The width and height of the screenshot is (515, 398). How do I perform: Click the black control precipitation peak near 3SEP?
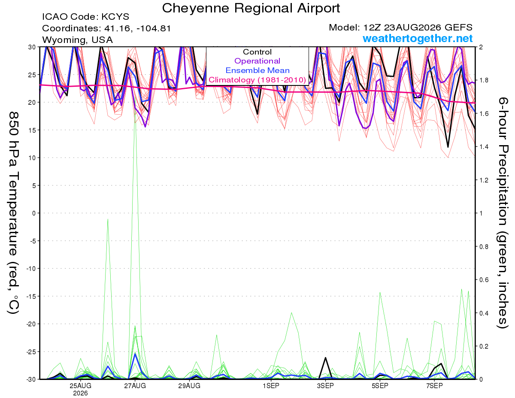326,358
